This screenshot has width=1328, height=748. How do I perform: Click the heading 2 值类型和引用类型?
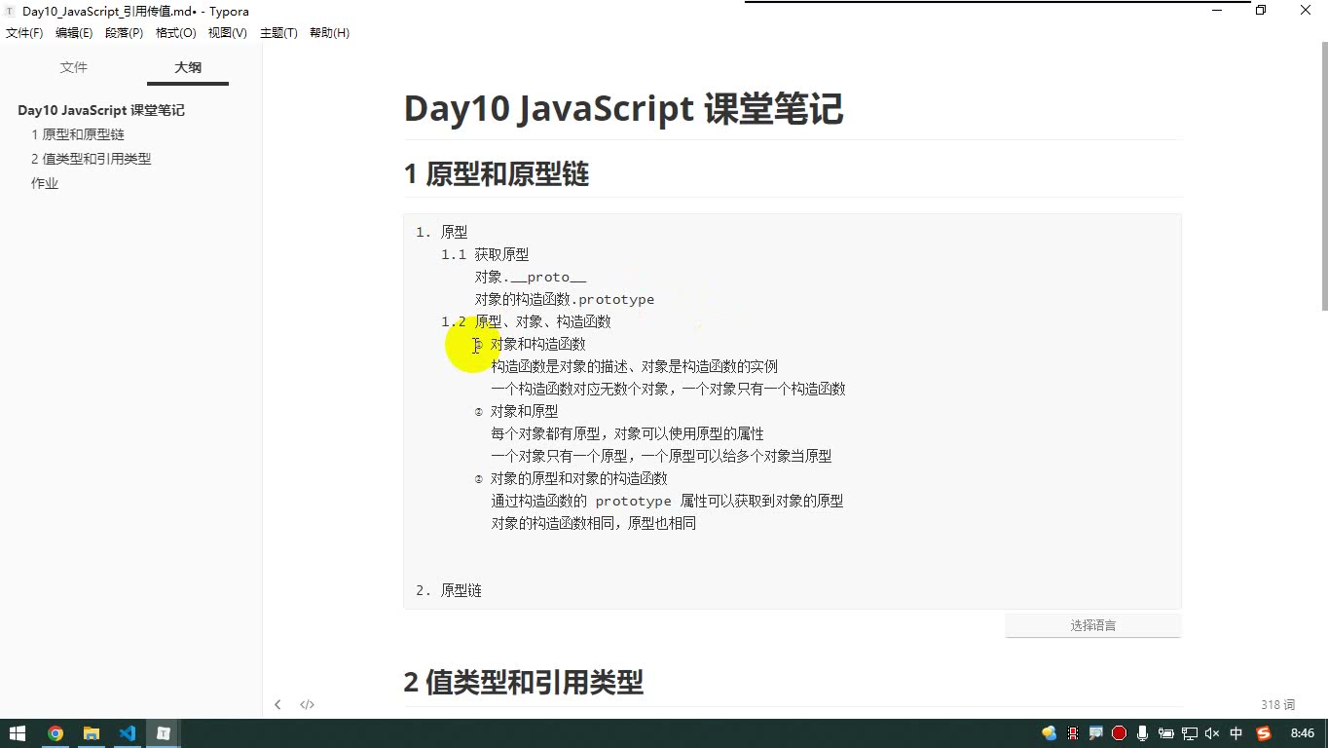(524, 682)
